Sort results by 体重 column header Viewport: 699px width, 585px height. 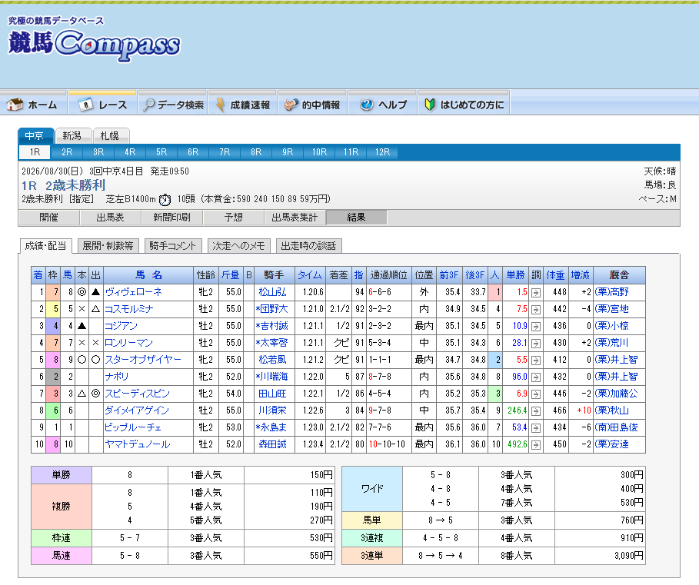[555, 275]
